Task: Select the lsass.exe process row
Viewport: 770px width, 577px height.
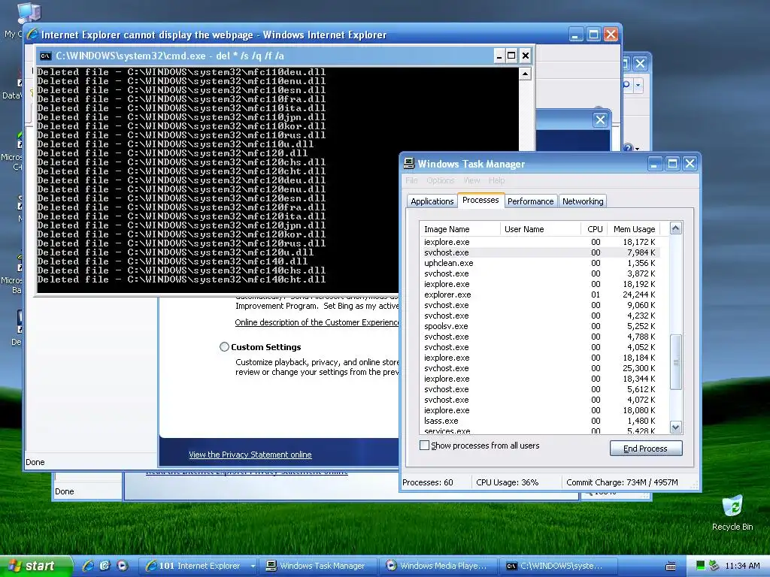Action: [540, 421]
